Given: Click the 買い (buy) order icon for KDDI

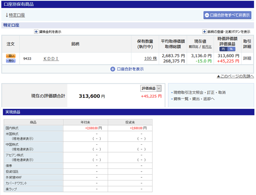Looking at the screenshot, I should point(11,56).
